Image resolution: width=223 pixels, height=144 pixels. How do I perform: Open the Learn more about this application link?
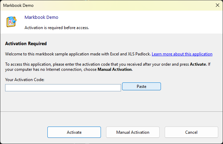[x=182, y=54]
